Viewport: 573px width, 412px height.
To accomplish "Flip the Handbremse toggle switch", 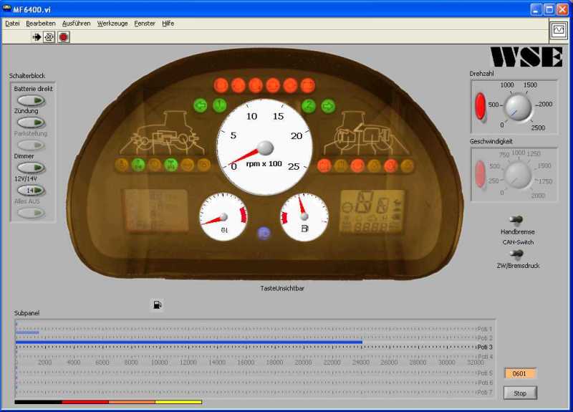I will tap(516, 221).
